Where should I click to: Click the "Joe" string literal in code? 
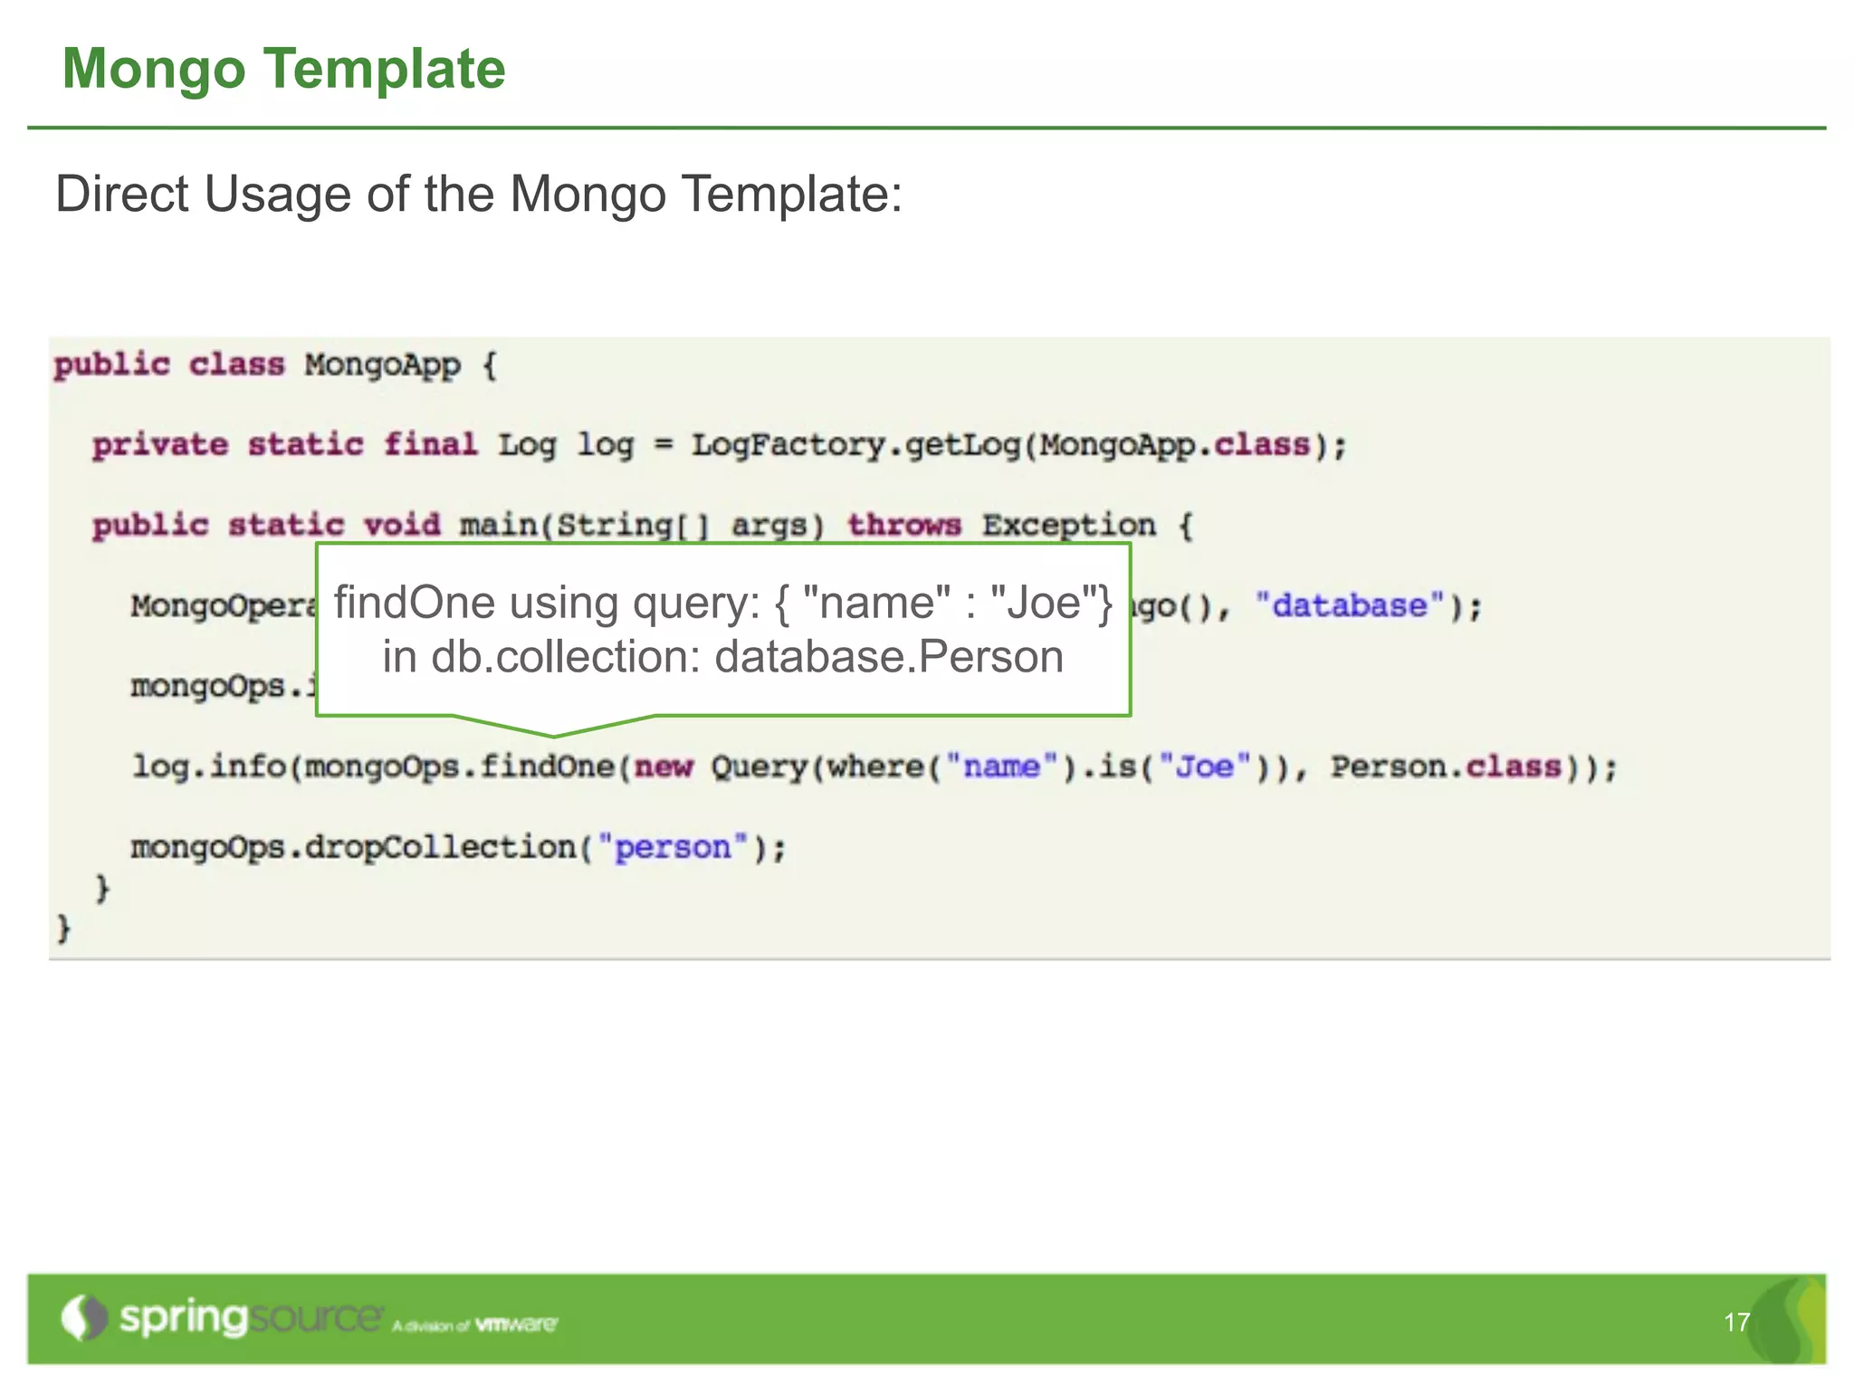pyautogui.click(x=1204, y=766)
